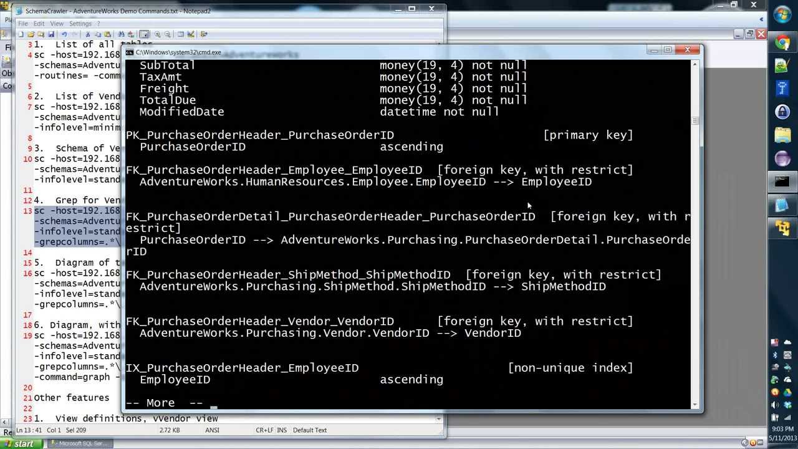This screenshot has height=449, width=798.
Task: Click INS mode in Notepad2 status bar
Action: [x=282, y=430]
